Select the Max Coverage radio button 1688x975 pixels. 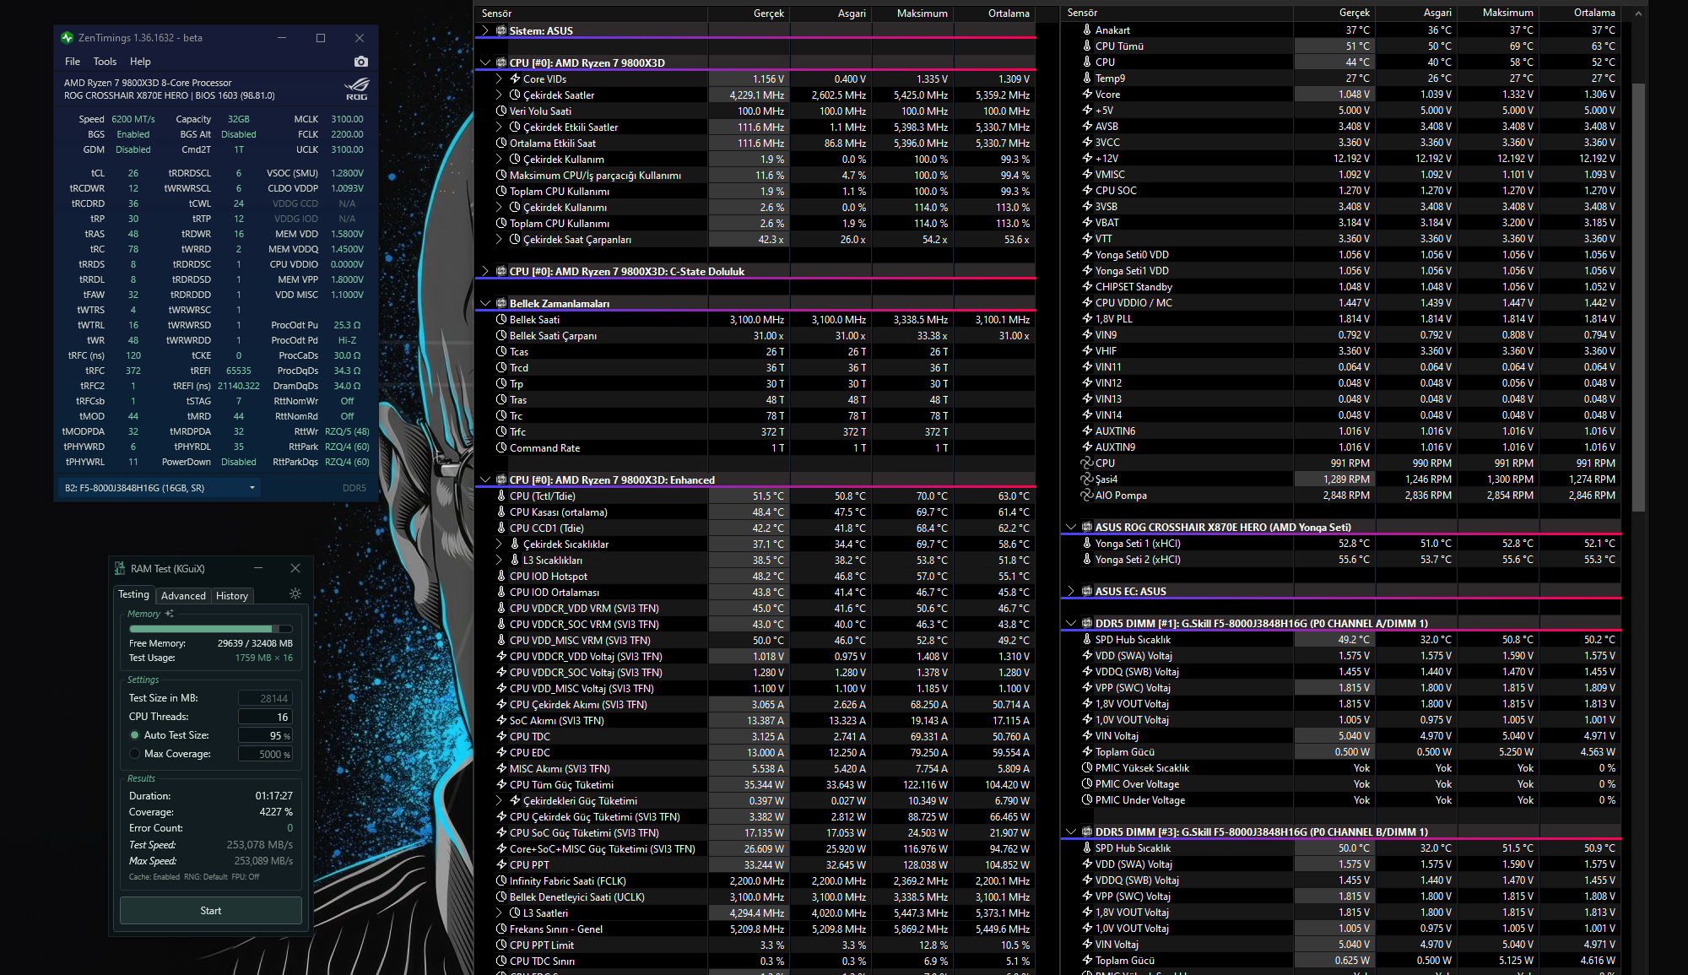coord(134,754)
